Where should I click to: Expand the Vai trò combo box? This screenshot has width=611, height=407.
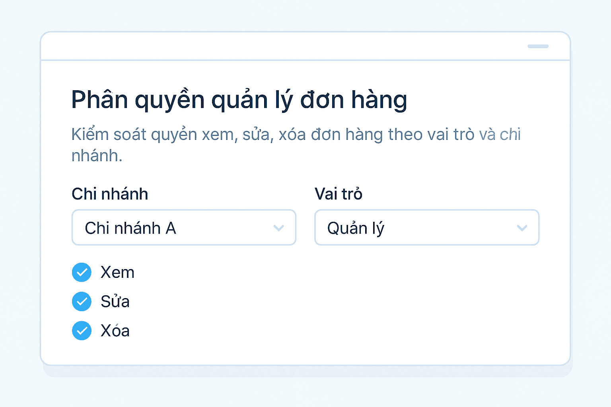[x=426, y=227]
